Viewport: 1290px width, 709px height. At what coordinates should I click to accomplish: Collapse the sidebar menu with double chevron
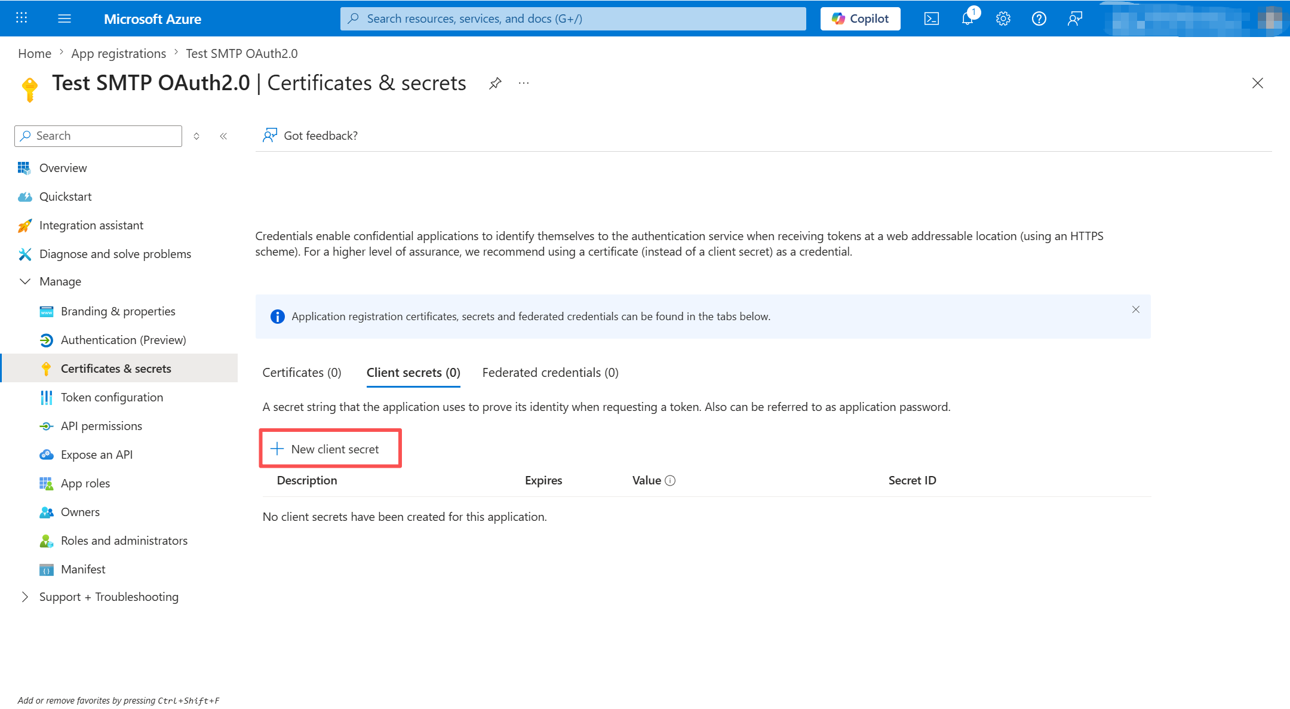click(x=223, y=136)
